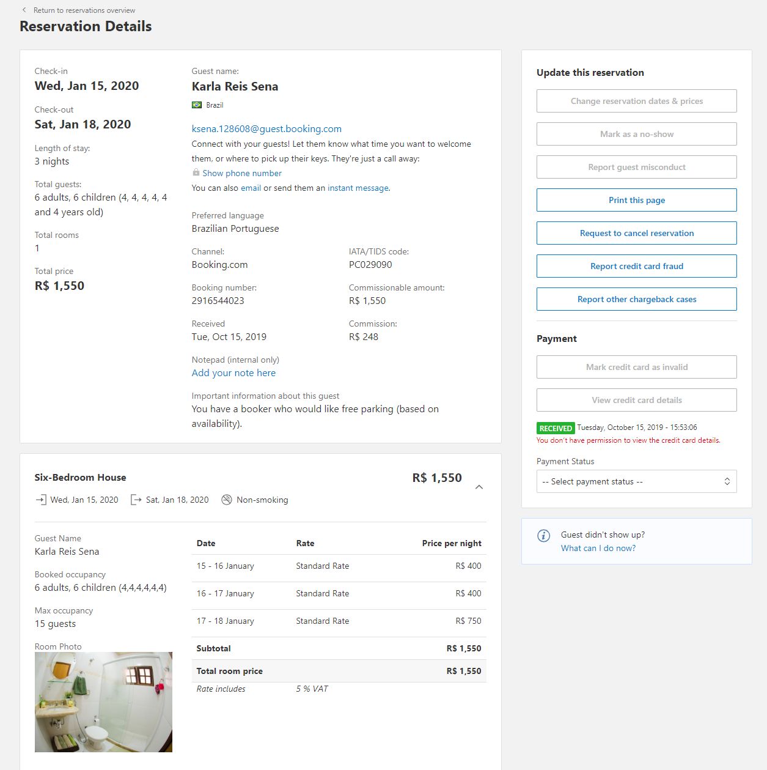Click Add your note here
767x770 pixels.
point(233,373)
